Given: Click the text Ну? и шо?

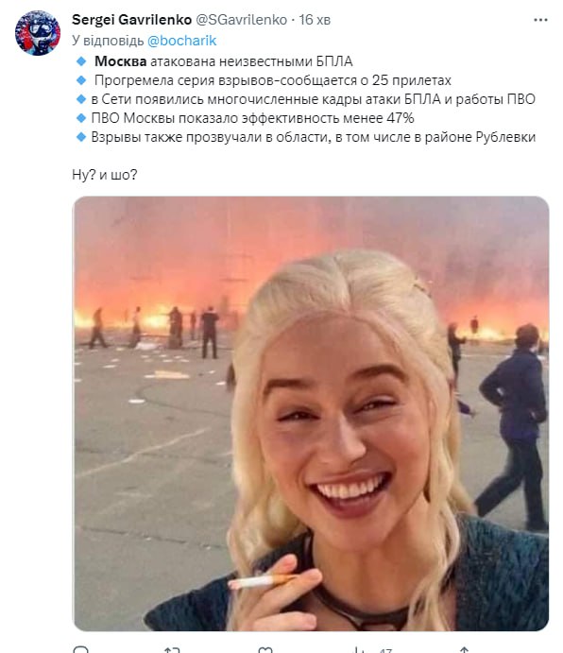Looking at the screenshot, I should pyautogui.click(x=105, y=175).
